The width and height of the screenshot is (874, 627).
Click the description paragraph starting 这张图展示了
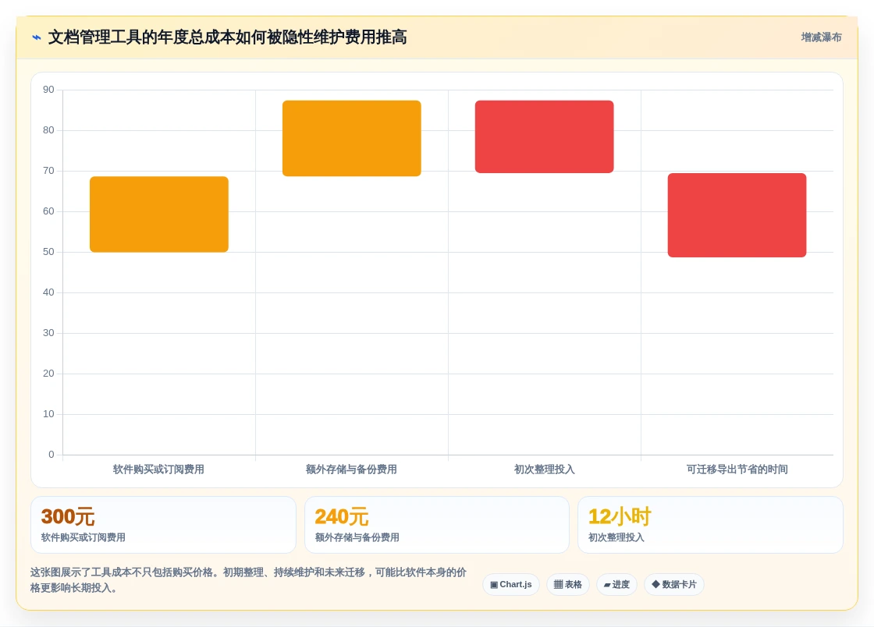(x=249, y=580)
